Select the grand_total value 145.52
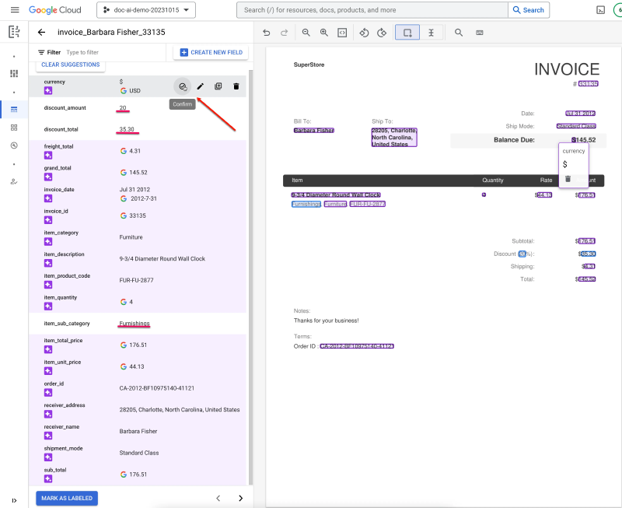 138,173
